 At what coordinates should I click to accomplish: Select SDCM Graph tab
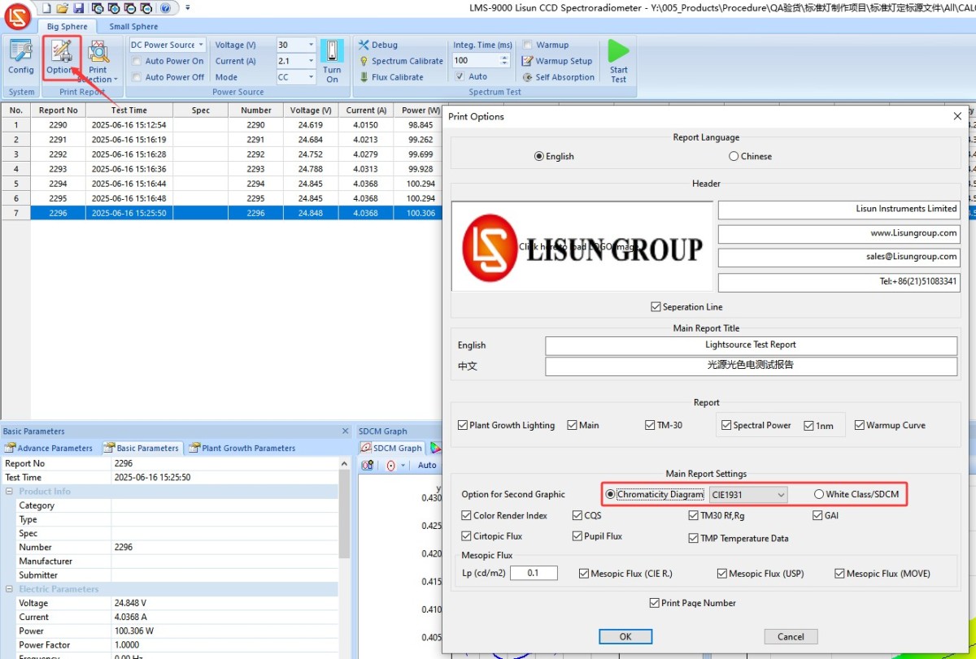(391, 448)
